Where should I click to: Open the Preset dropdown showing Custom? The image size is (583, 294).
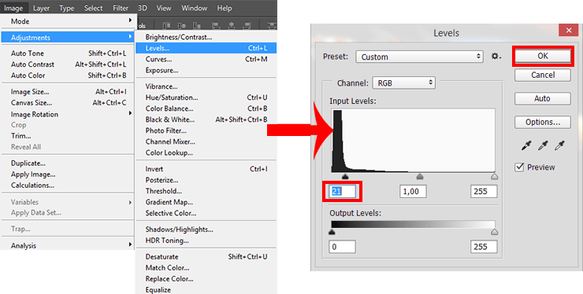tap(419, 57)
